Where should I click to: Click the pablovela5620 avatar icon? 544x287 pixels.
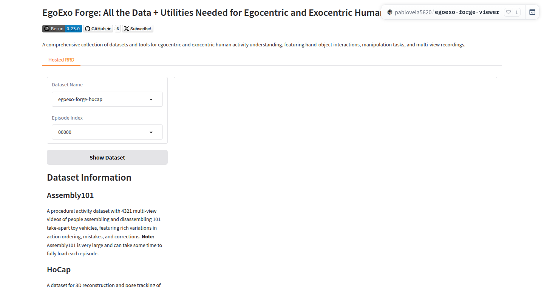390,12
